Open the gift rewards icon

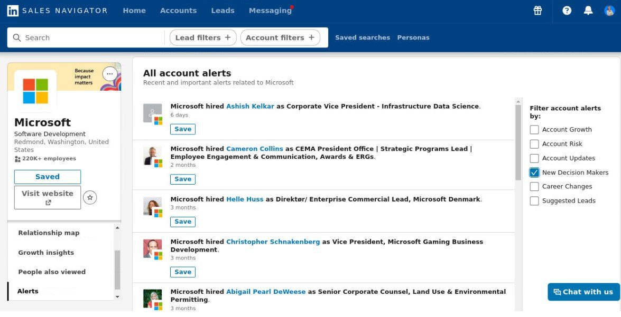click(x=537, y=11)
